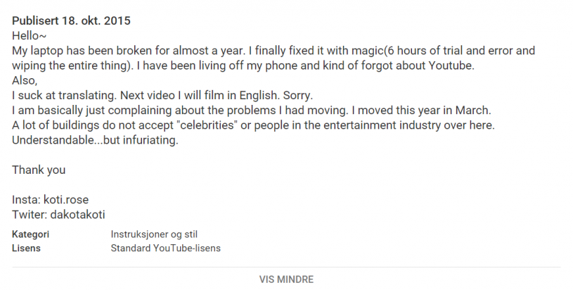Click the Standard YouTube-lisens text

point(165,248)
